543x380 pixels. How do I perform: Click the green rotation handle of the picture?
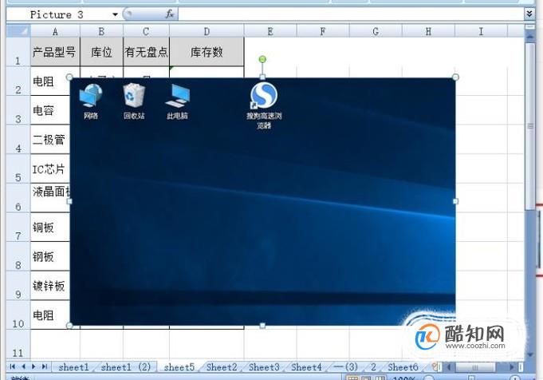[x=262, y=59]
